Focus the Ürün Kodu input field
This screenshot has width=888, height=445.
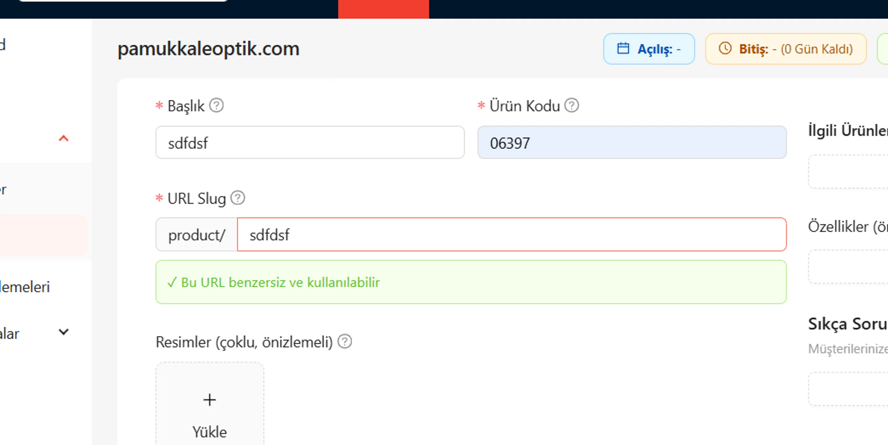(632, 142)
